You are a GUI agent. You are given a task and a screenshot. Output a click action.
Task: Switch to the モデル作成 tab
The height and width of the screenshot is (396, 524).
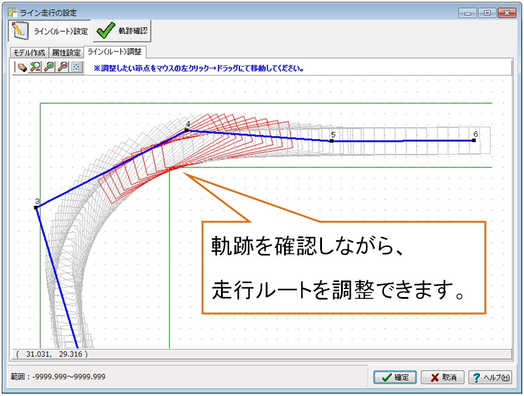pos(29,53)
